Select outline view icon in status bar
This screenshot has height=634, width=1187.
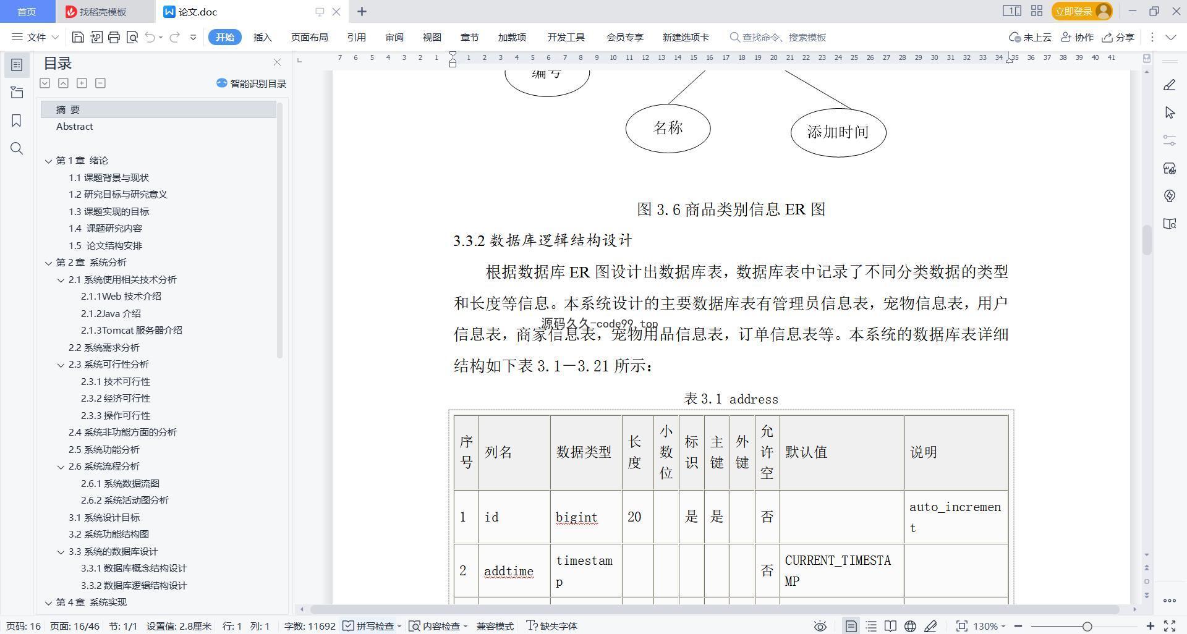point(871,626)
